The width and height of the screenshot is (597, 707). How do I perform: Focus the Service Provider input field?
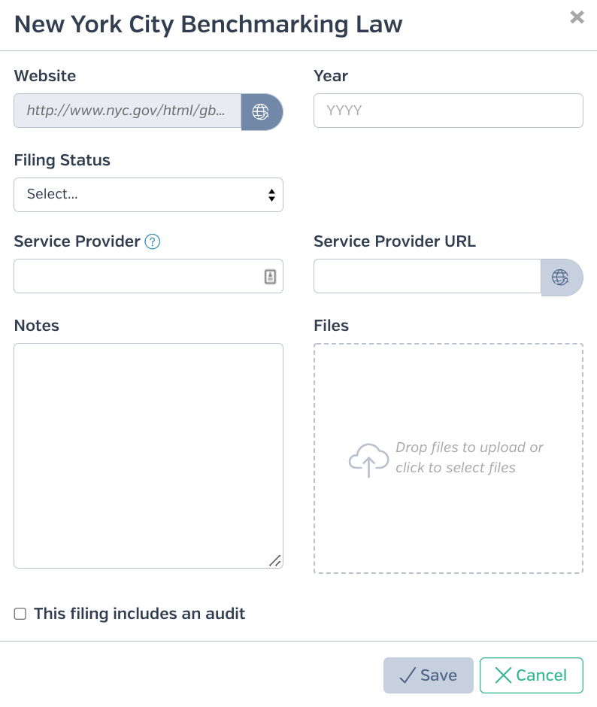coord(148,276)
